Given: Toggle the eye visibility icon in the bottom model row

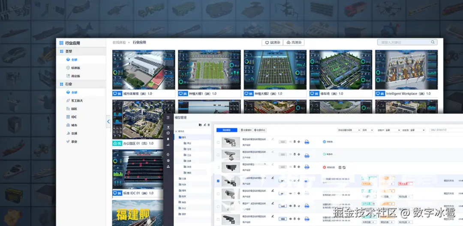Looking at the screenshot, I should 291,219.
